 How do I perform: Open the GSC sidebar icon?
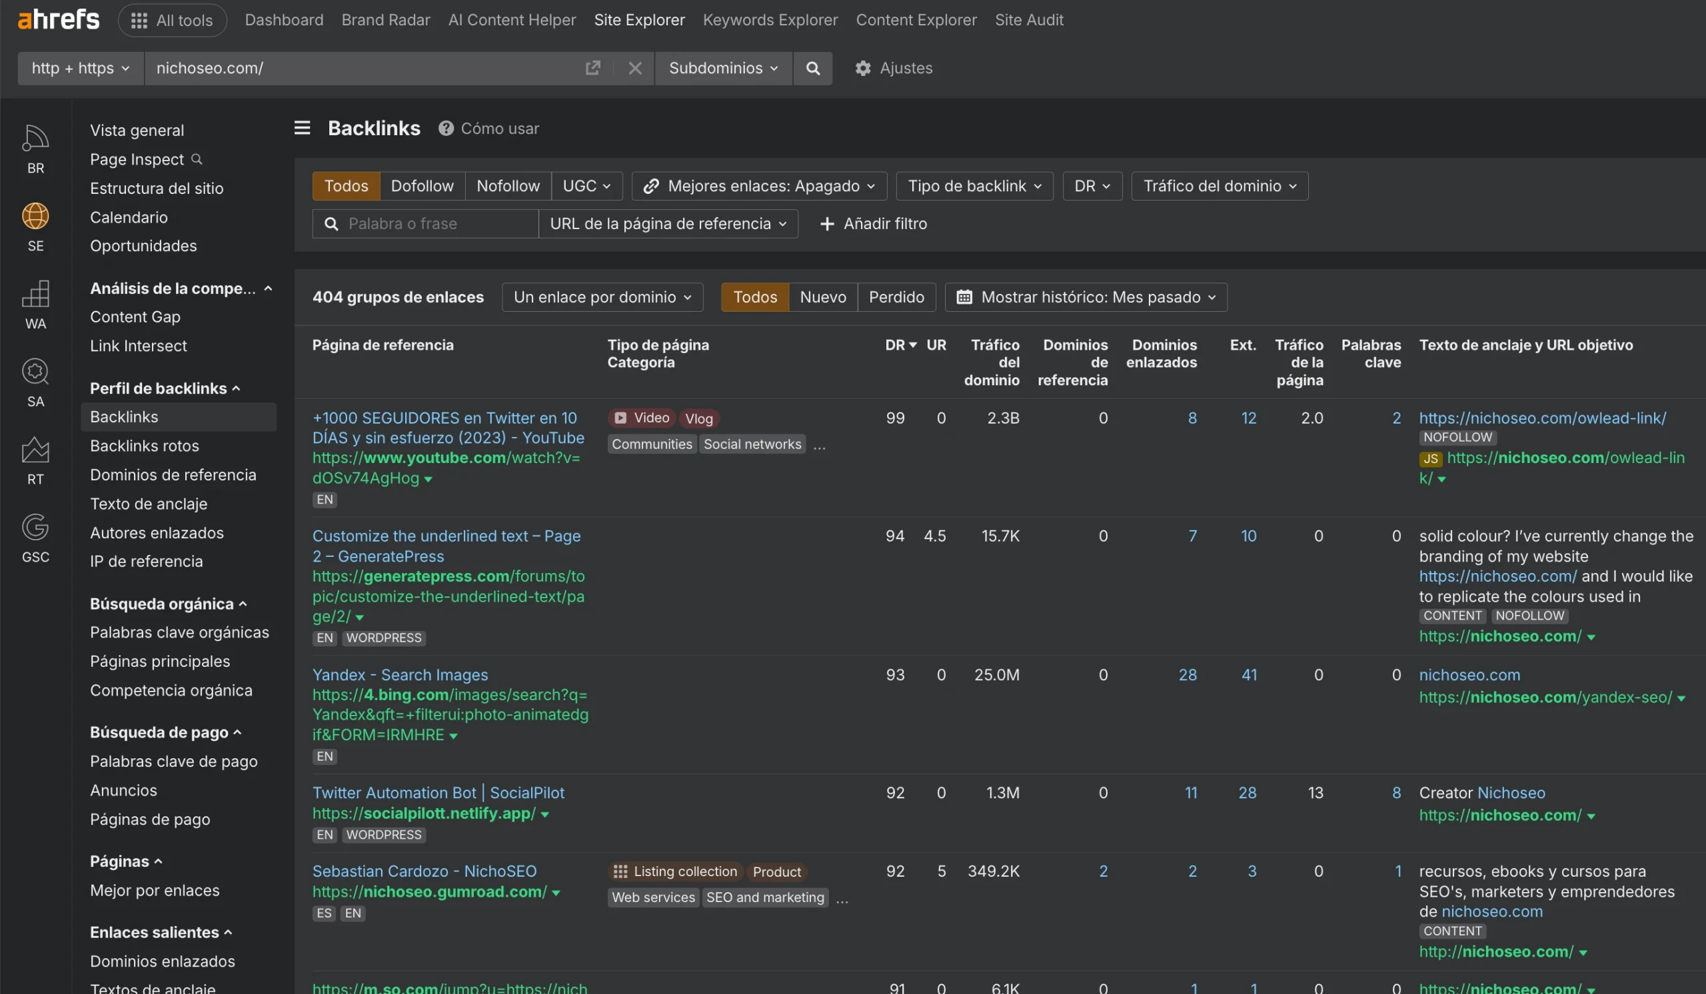point(35,538)
